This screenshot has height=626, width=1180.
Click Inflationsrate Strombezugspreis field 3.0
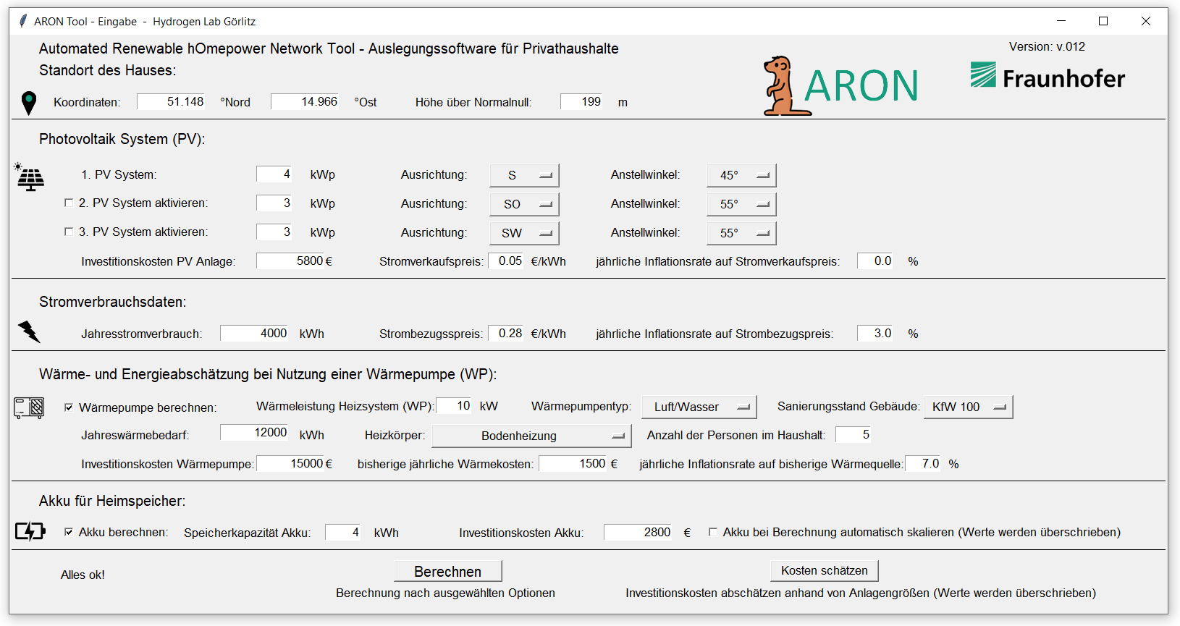pos(875,333)
